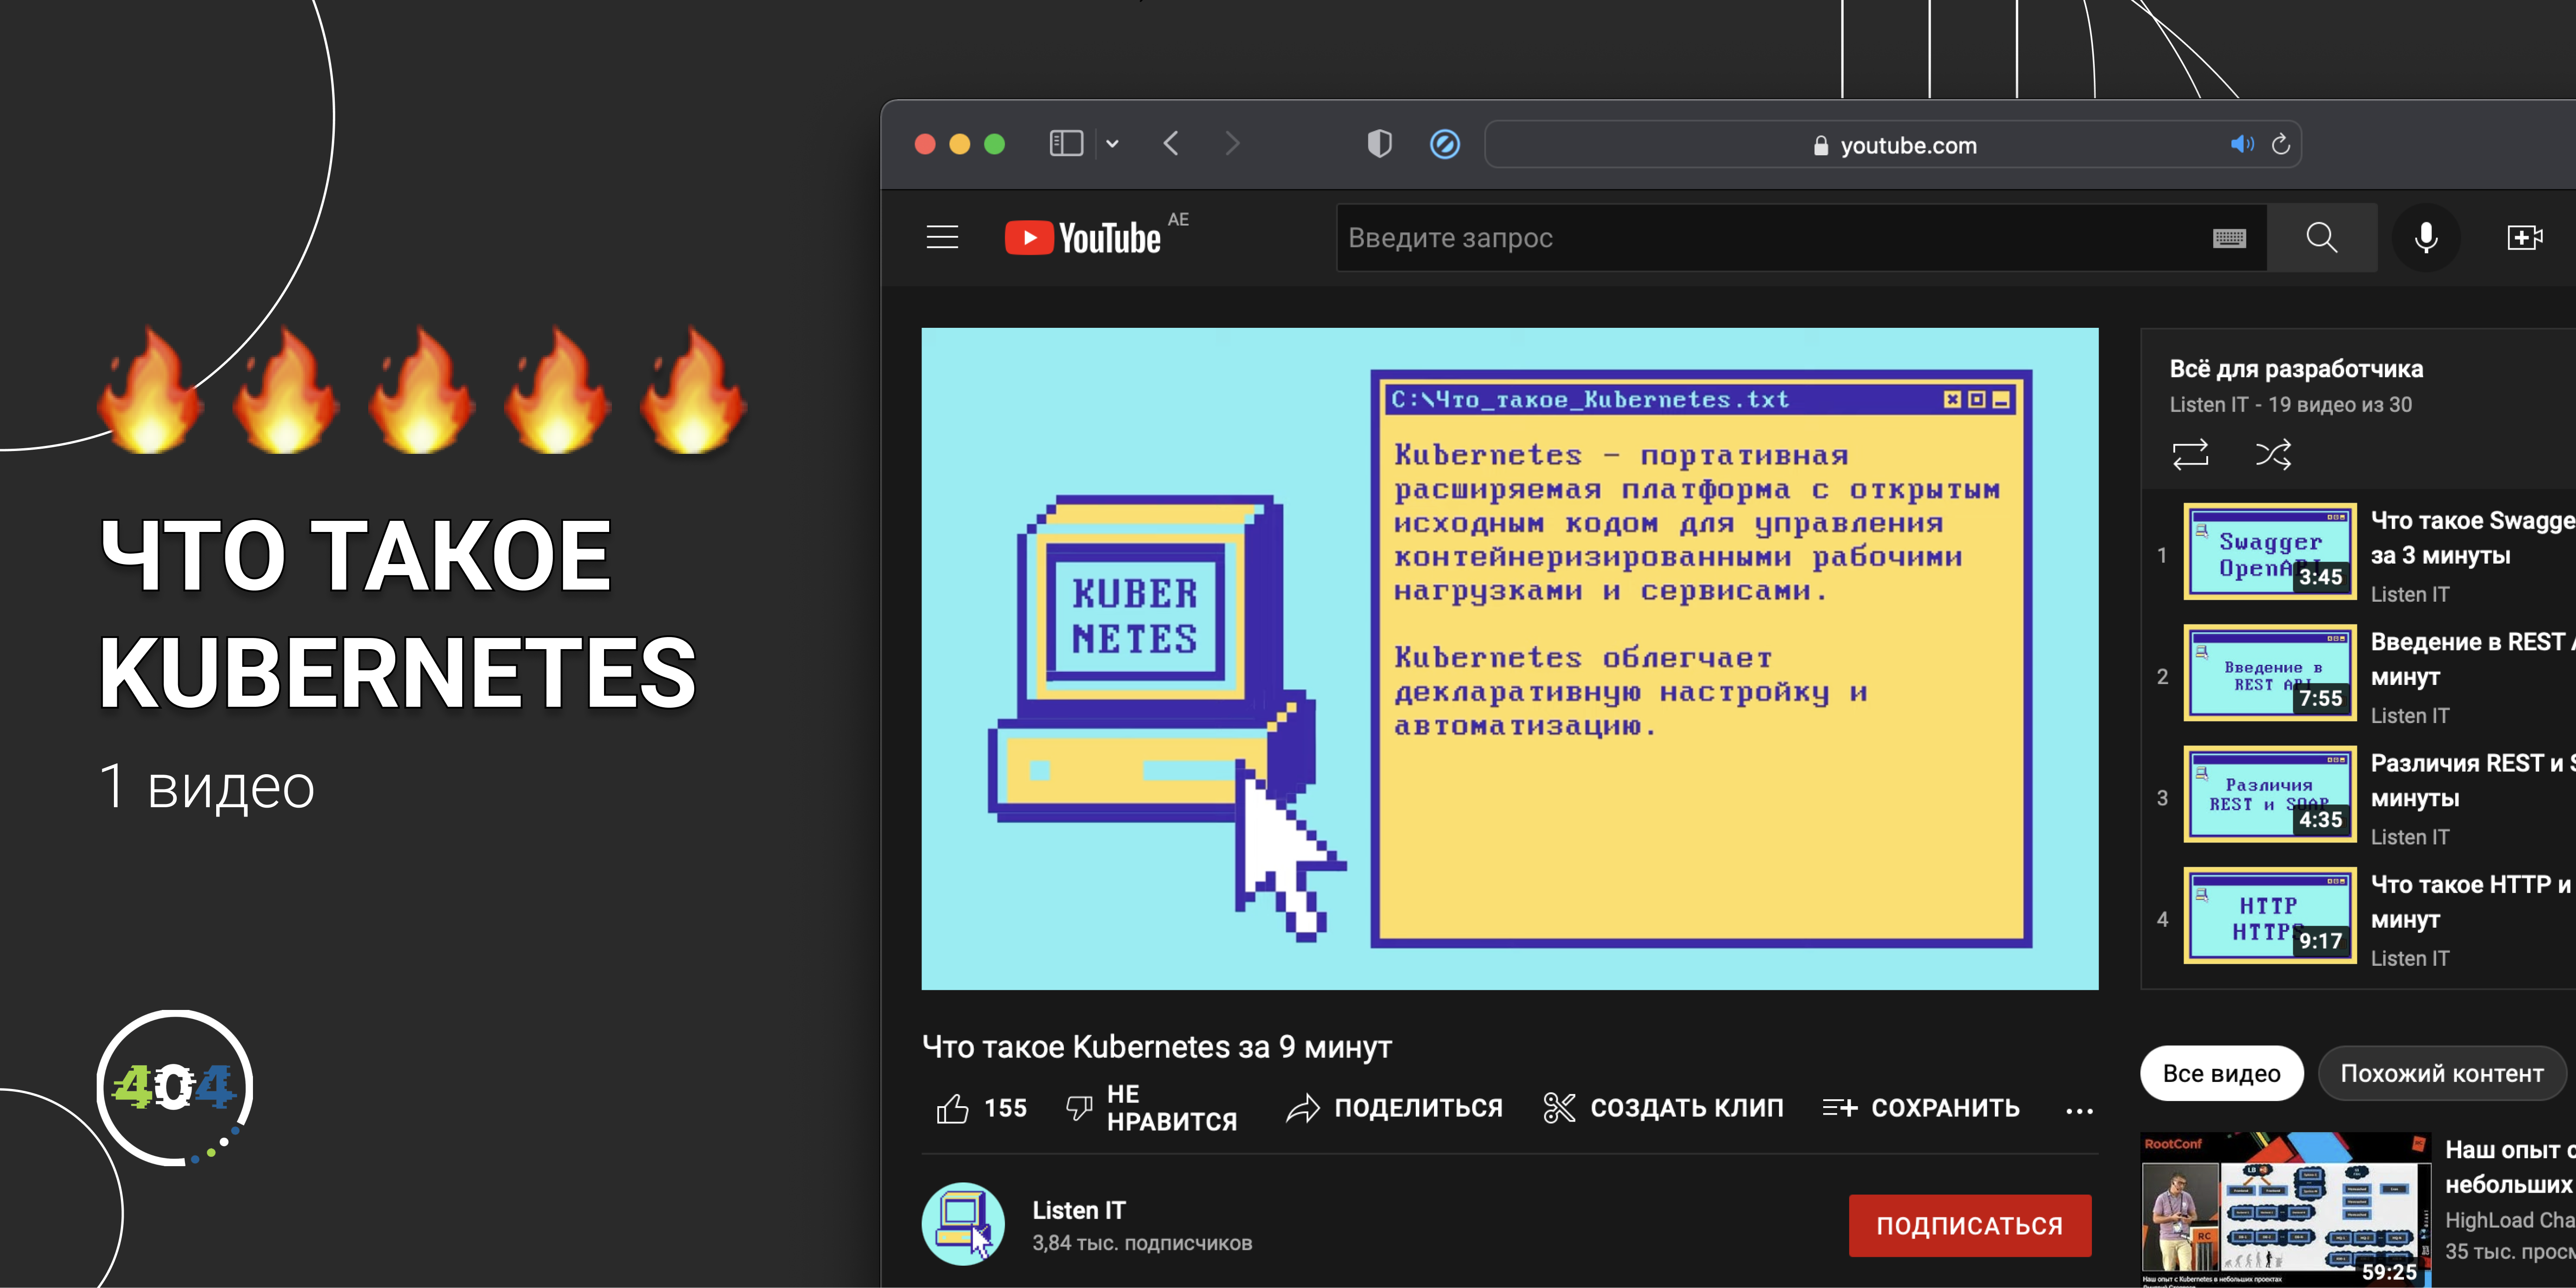
Task: Select the Похожий контент chip
Action: [x=2441, y=1073]
